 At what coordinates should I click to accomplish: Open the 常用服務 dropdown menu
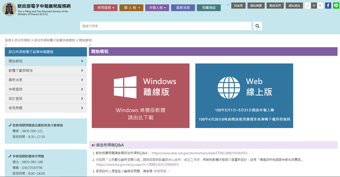[x=105, y=8]
